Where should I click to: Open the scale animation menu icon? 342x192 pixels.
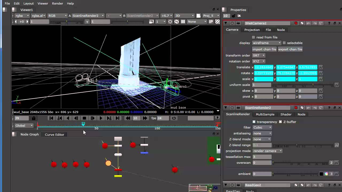(x=321, y=79)
